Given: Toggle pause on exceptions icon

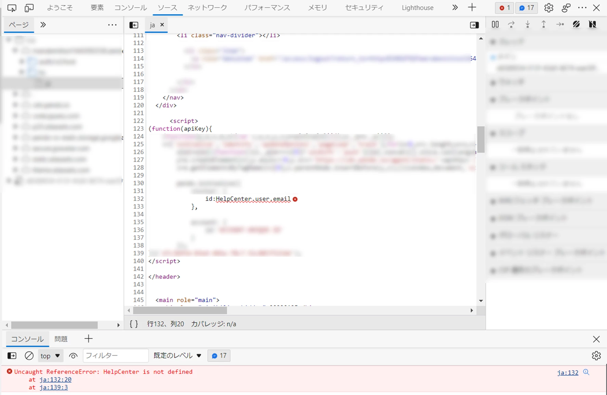Looking at the screenshot, I should click(592, 24).
